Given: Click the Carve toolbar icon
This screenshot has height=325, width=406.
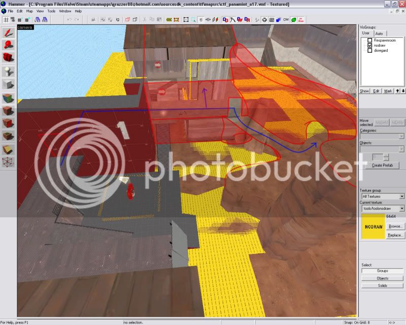Looking at the screenshot, I should click(x=93, y=20).
